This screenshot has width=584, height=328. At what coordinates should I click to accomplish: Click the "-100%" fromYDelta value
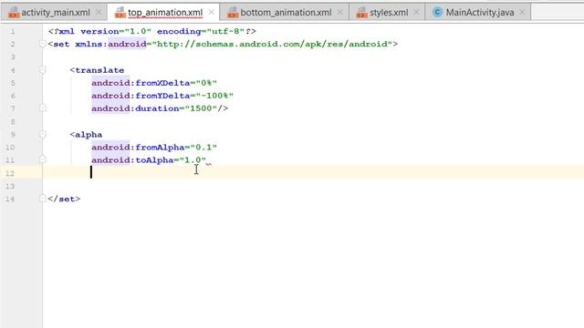214,96
